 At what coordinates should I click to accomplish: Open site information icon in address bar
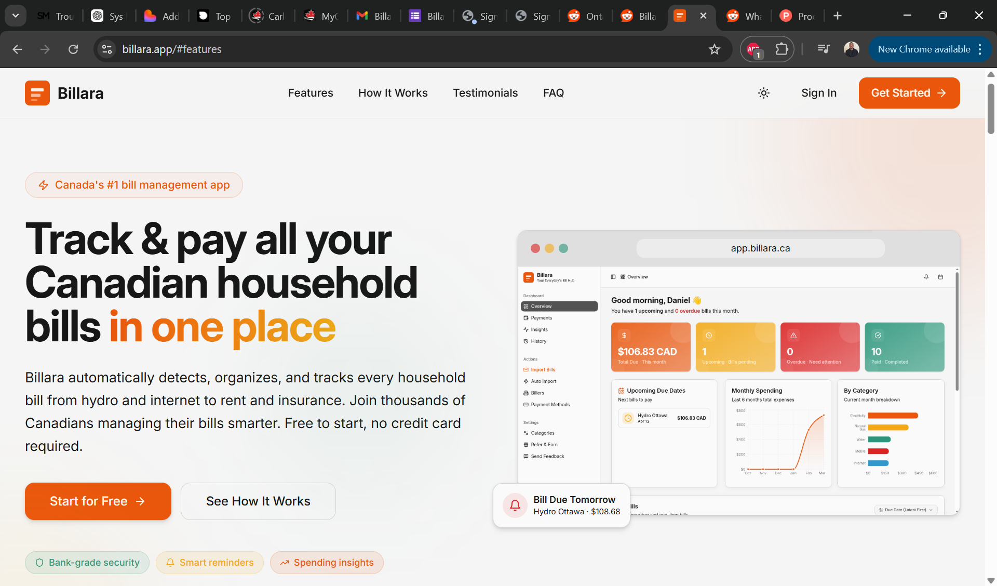pos(107,49)
